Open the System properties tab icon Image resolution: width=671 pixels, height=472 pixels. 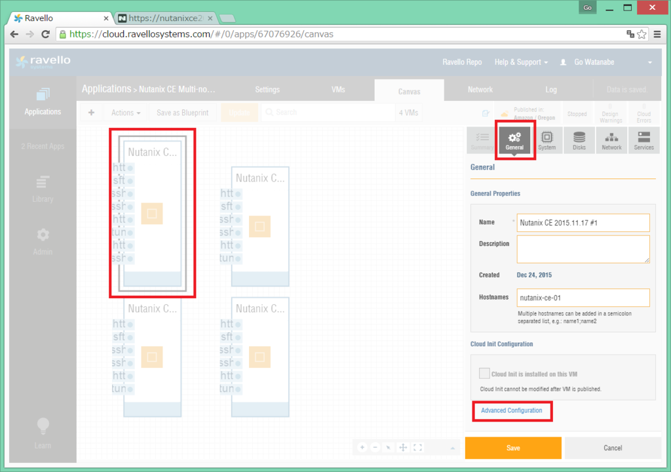pyautogui.click(x=546, y=140)
